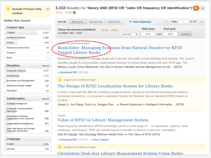Viewport: 211px width, 158px height.
Task: Filter by Computational Intelligence subdiscipline
Action: point(28,123)
